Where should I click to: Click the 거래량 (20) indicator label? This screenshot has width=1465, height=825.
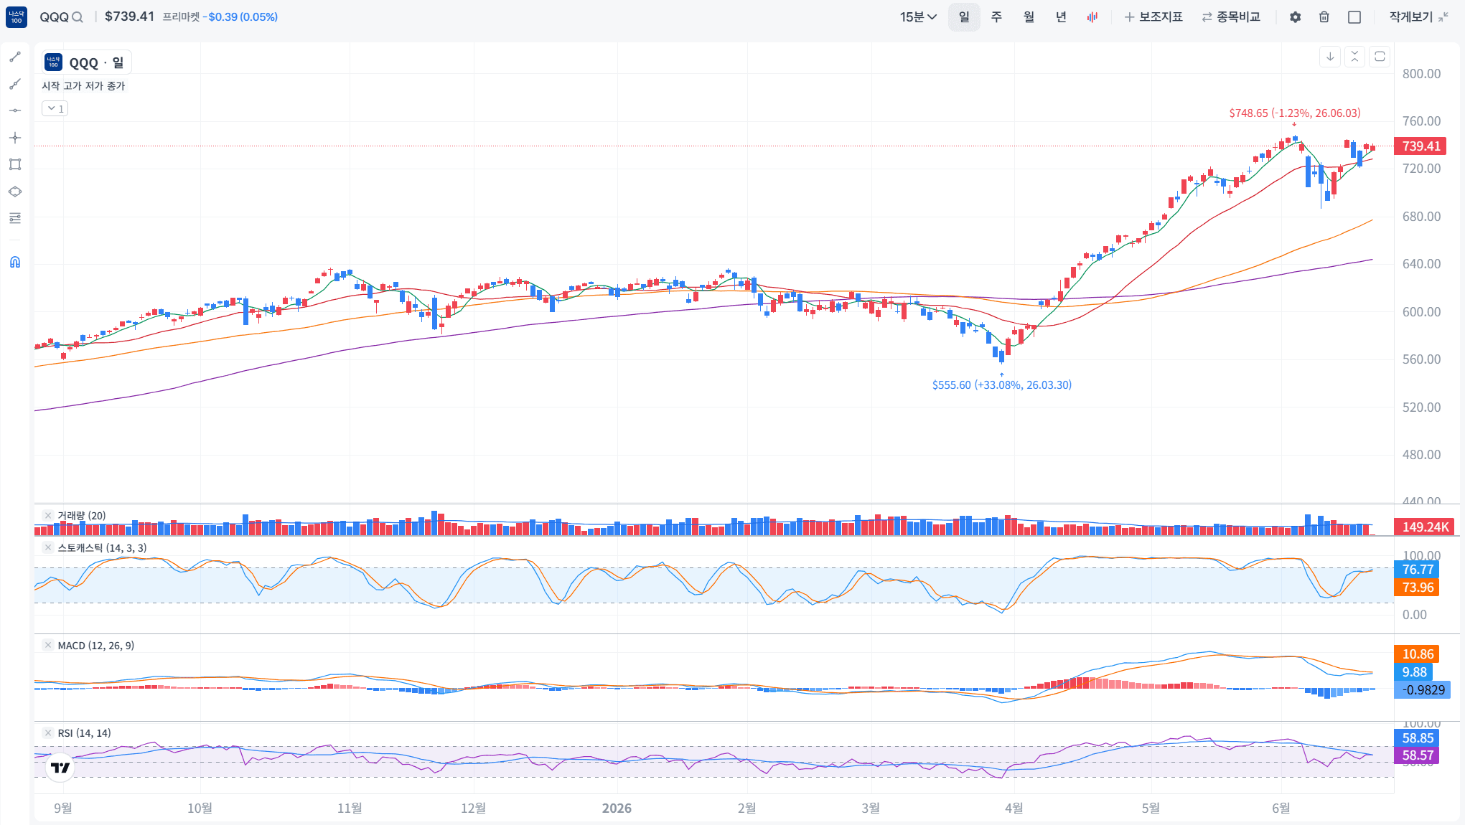(x=81, y=516)
